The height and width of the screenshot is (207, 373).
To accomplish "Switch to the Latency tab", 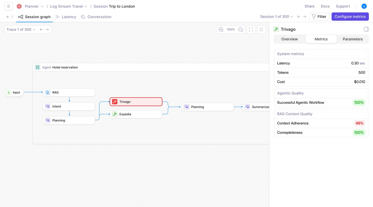I will coord(66,17).
